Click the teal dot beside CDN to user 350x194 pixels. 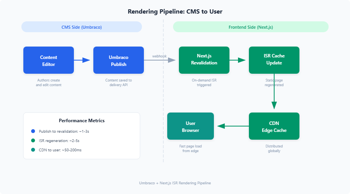click(33, 150)
